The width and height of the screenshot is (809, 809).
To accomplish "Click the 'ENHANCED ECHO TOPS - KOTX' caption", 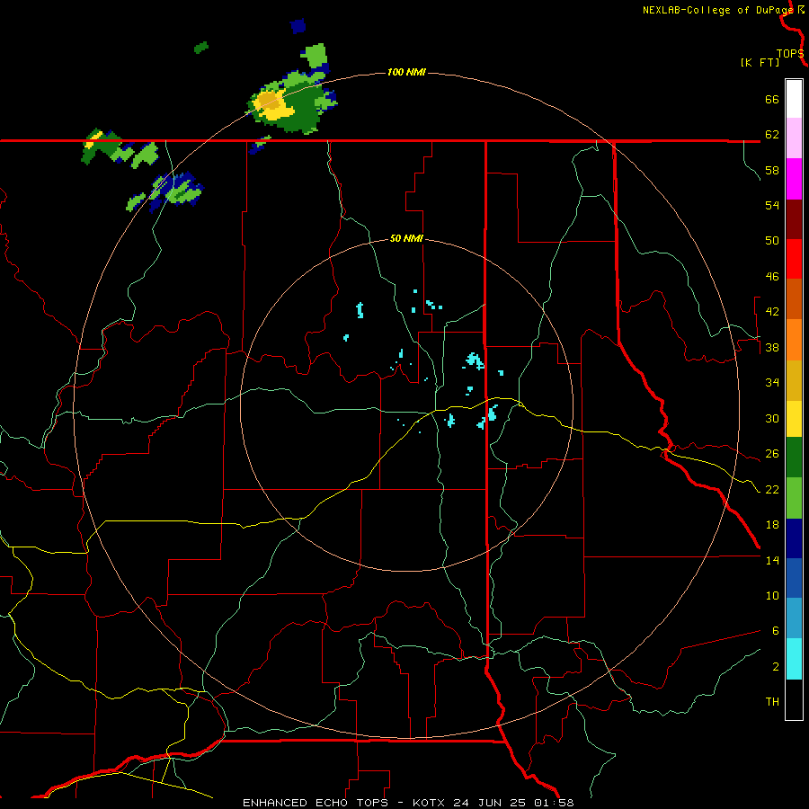I will (x=346, y=803).
